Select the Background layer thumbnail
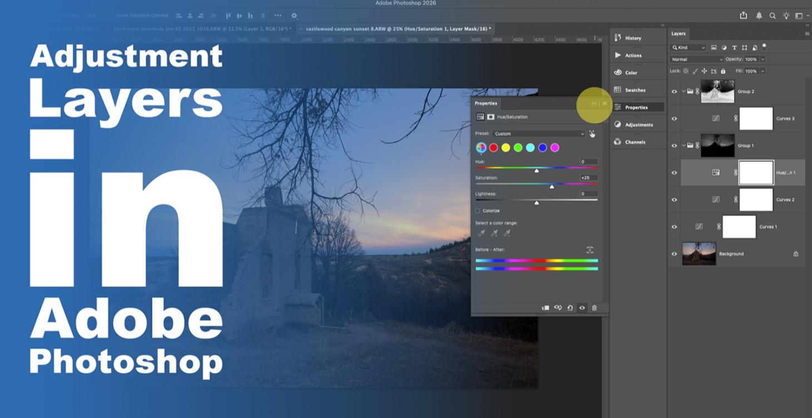 coord(699,253)
